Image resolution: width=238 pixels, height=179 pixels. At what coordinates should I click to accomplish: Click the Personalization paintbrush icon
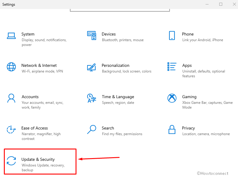91,67
